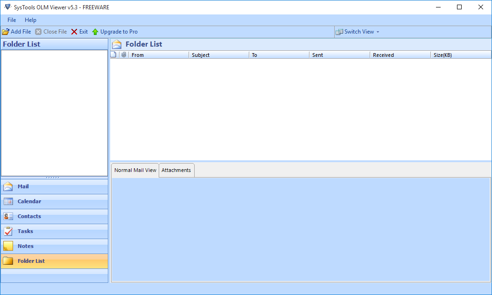Sort by the Subject column header
The width and height of the screenshot is (492, 295).
pos(219,55)
